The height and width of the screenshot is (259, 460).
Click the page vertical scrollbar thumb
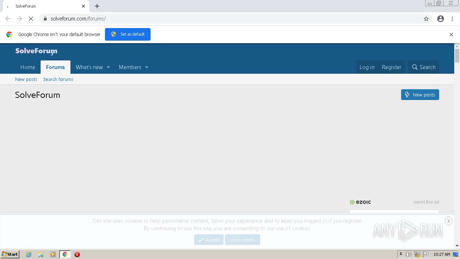[457, 56]
